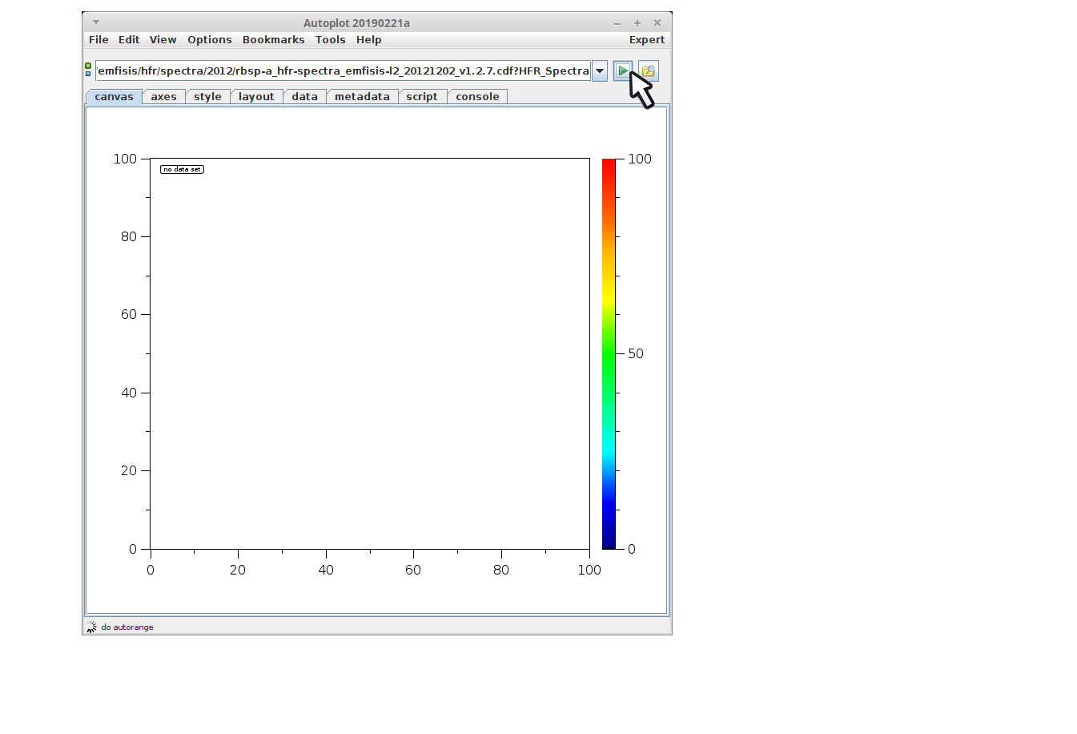Click the green and blue data source indicator

(x=88, y=70)
